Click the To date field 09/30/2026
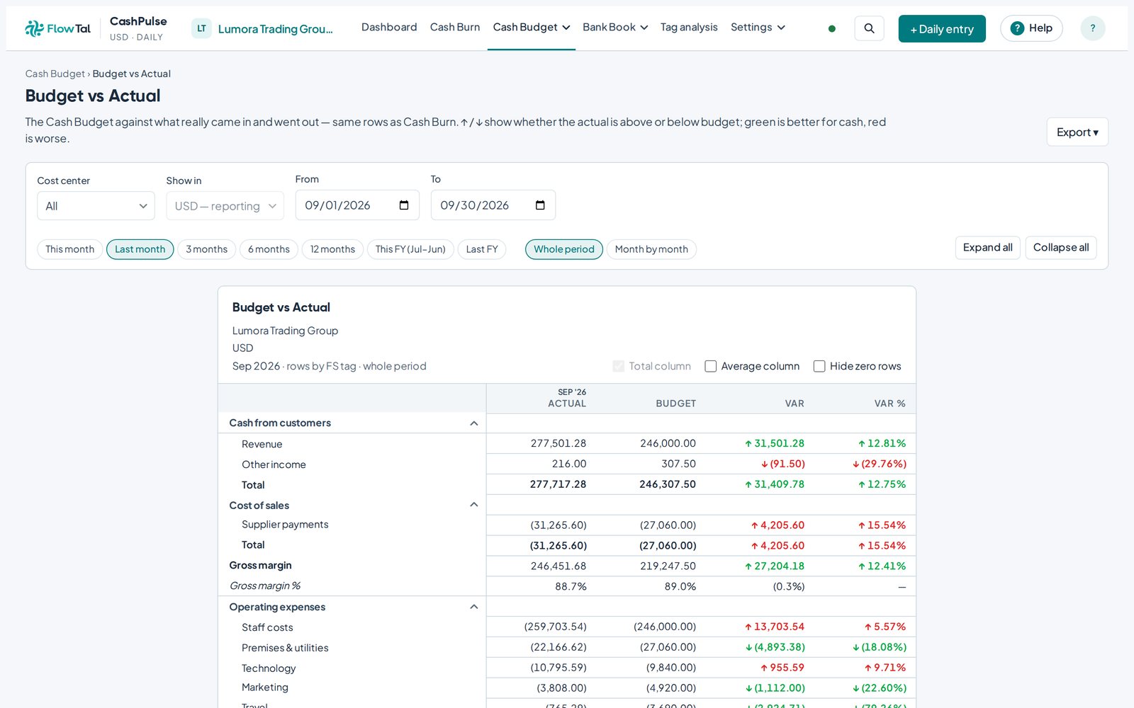The width and height of the screenshot is (1134, 708). click(493, 205)
